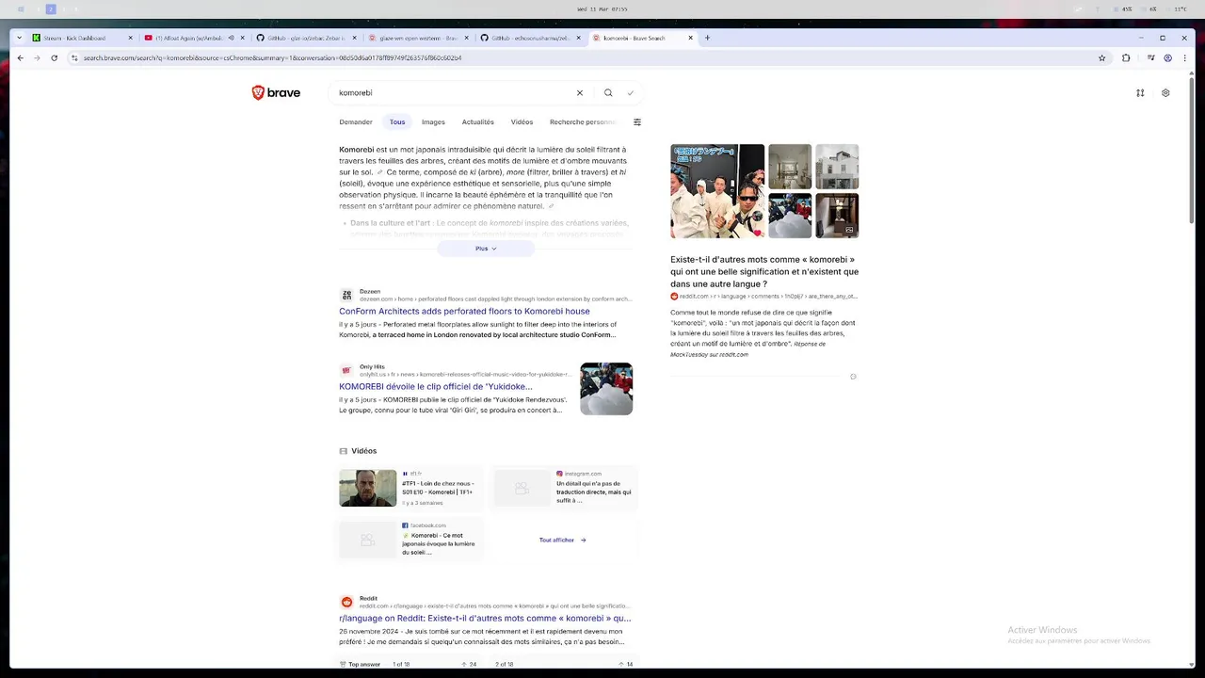
Task: Open the Only Hits result thumbnail image
Action: click(x=606, y=389)
